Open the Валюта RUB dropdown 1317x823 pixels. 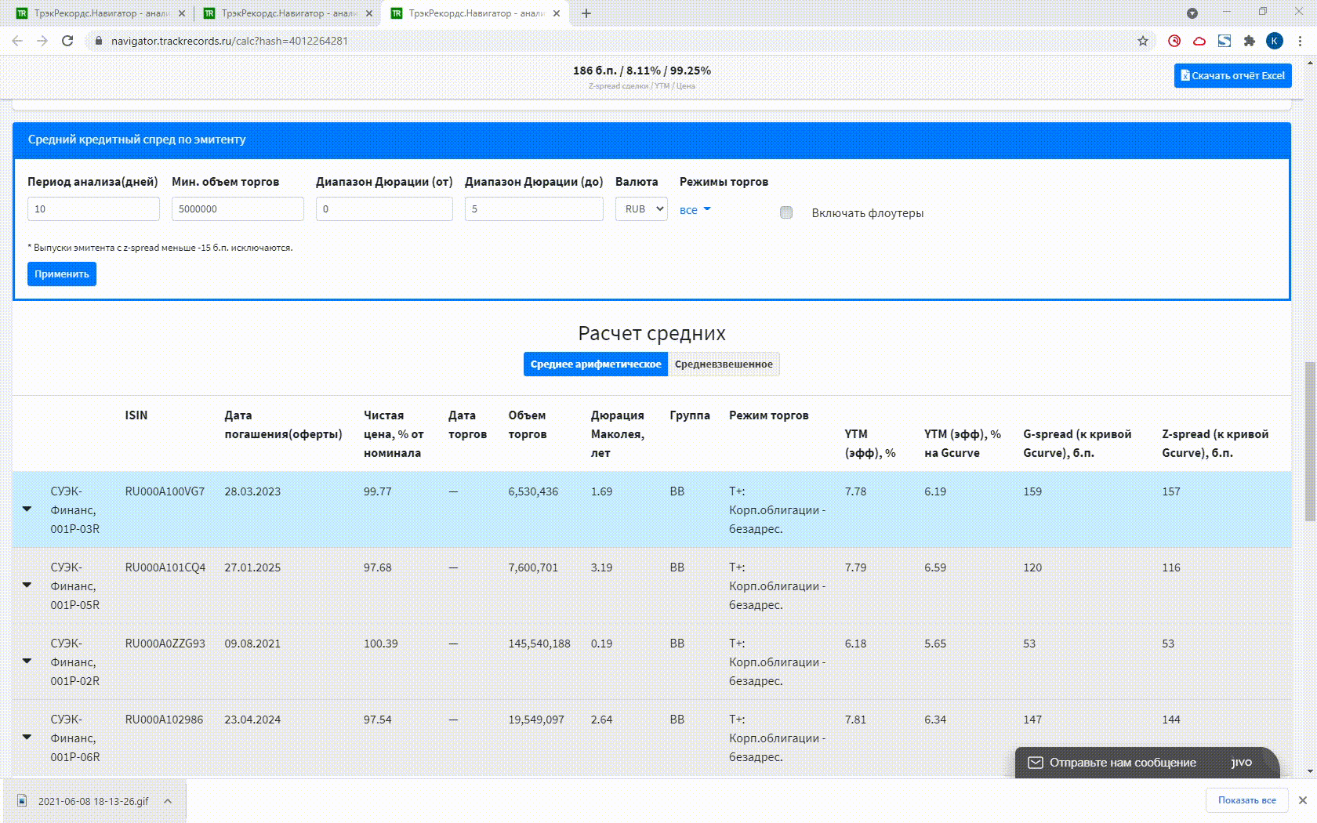click(641, 209)
